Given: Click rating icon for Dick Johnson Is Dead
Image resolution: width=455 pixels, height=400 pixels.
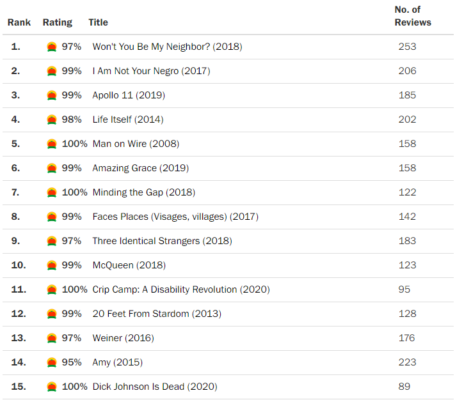Looking at the screenshot, I should (52, 387).
